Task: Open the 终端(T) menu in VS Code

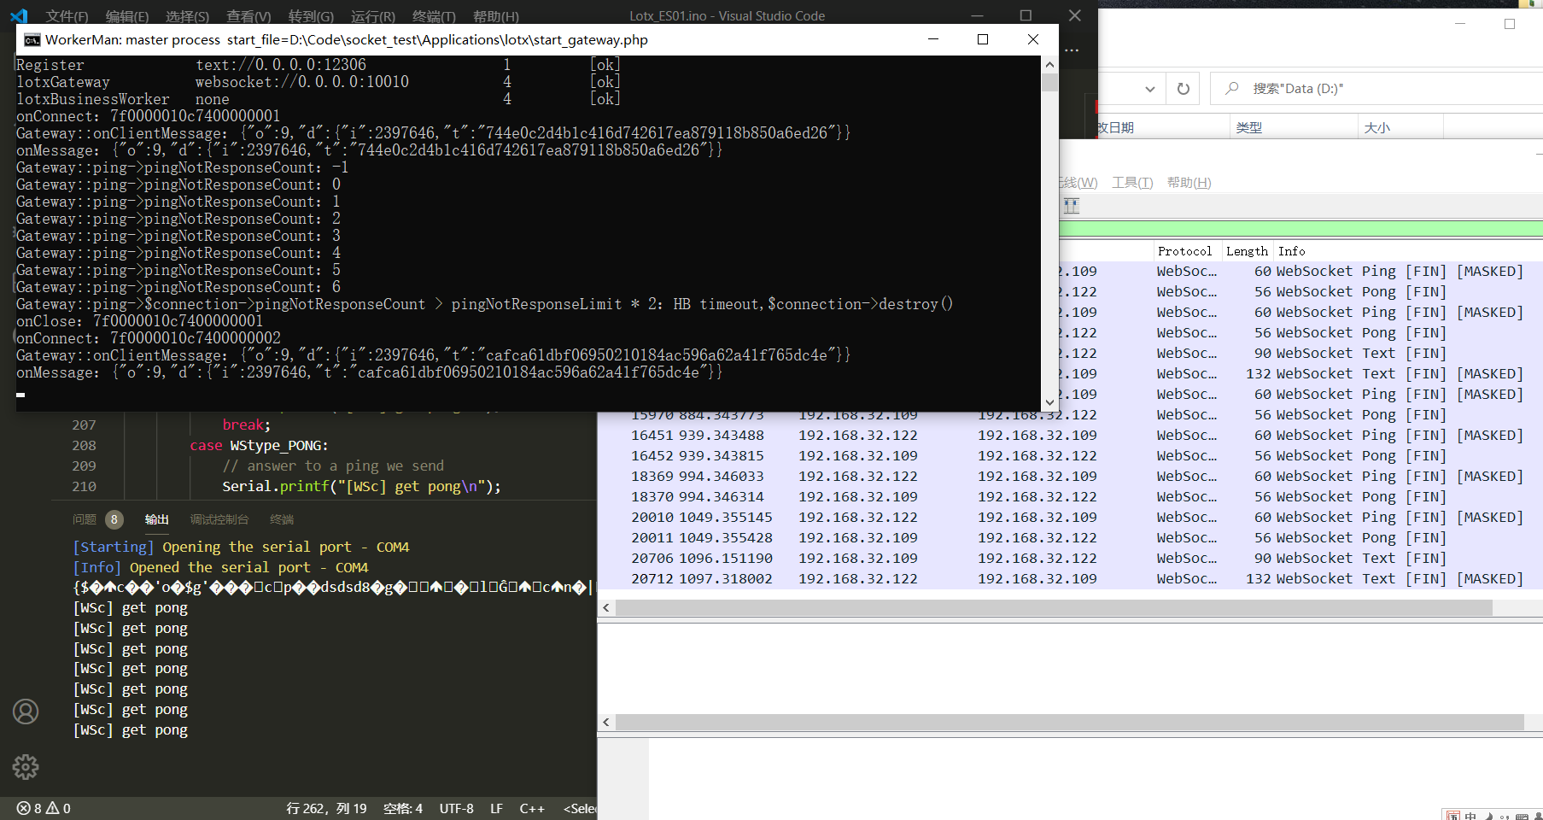Action: coord(434,16)
